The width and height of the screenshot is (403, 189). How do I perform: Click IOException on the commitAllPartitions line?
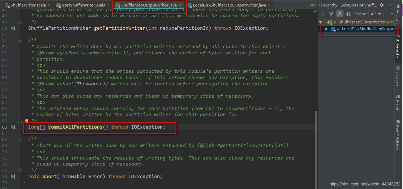coord(147,127)
